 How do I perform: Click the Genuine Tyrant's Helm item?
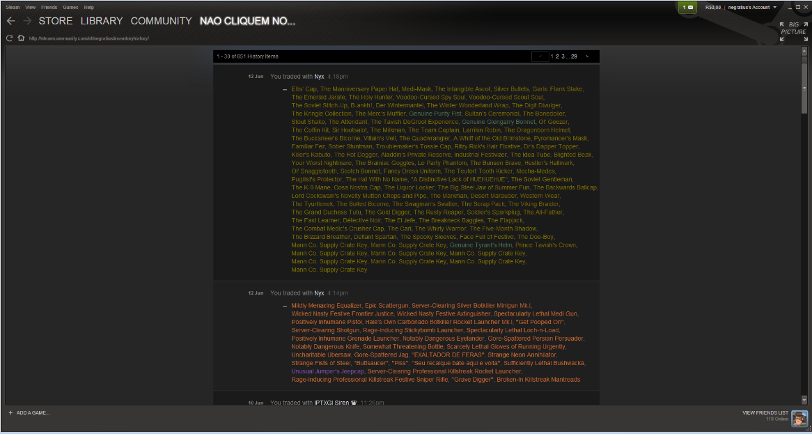pyautogui.click(x=481, y=245)
